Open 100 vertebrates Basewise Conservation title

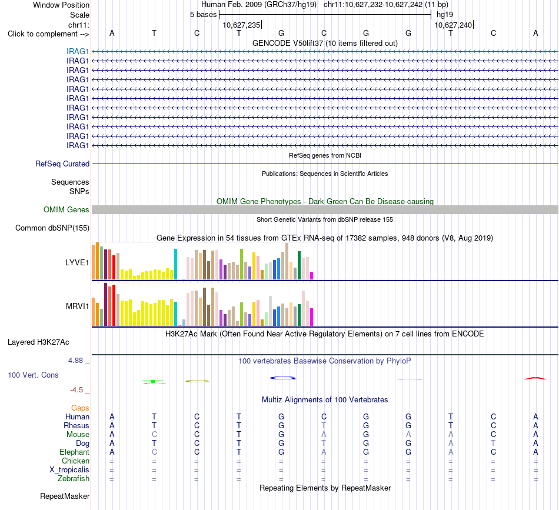click(325, 361)
